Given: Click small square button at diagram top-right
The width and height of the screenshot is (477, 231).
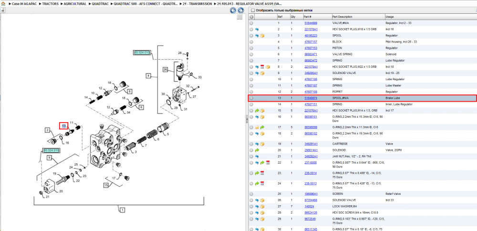Looking at the screenshot, I should tap(239, 17).
